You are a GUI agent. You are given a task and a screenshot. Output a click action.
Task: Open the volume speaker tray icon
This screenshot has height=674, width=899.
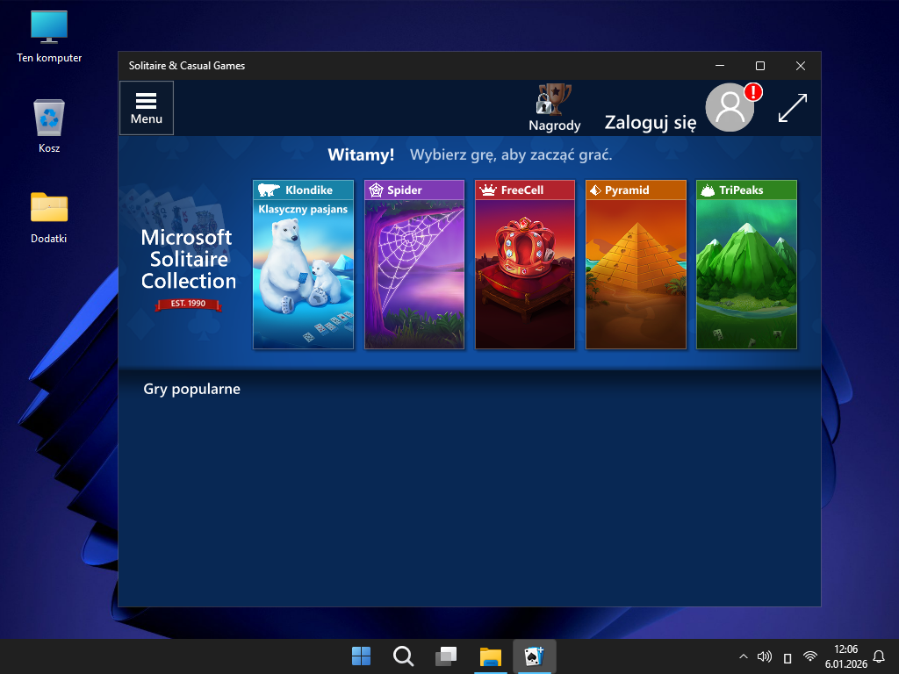764,656
